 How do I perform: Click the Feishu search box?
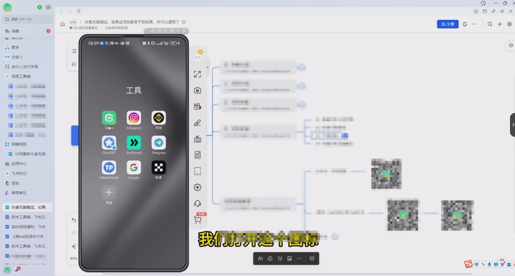27,19
